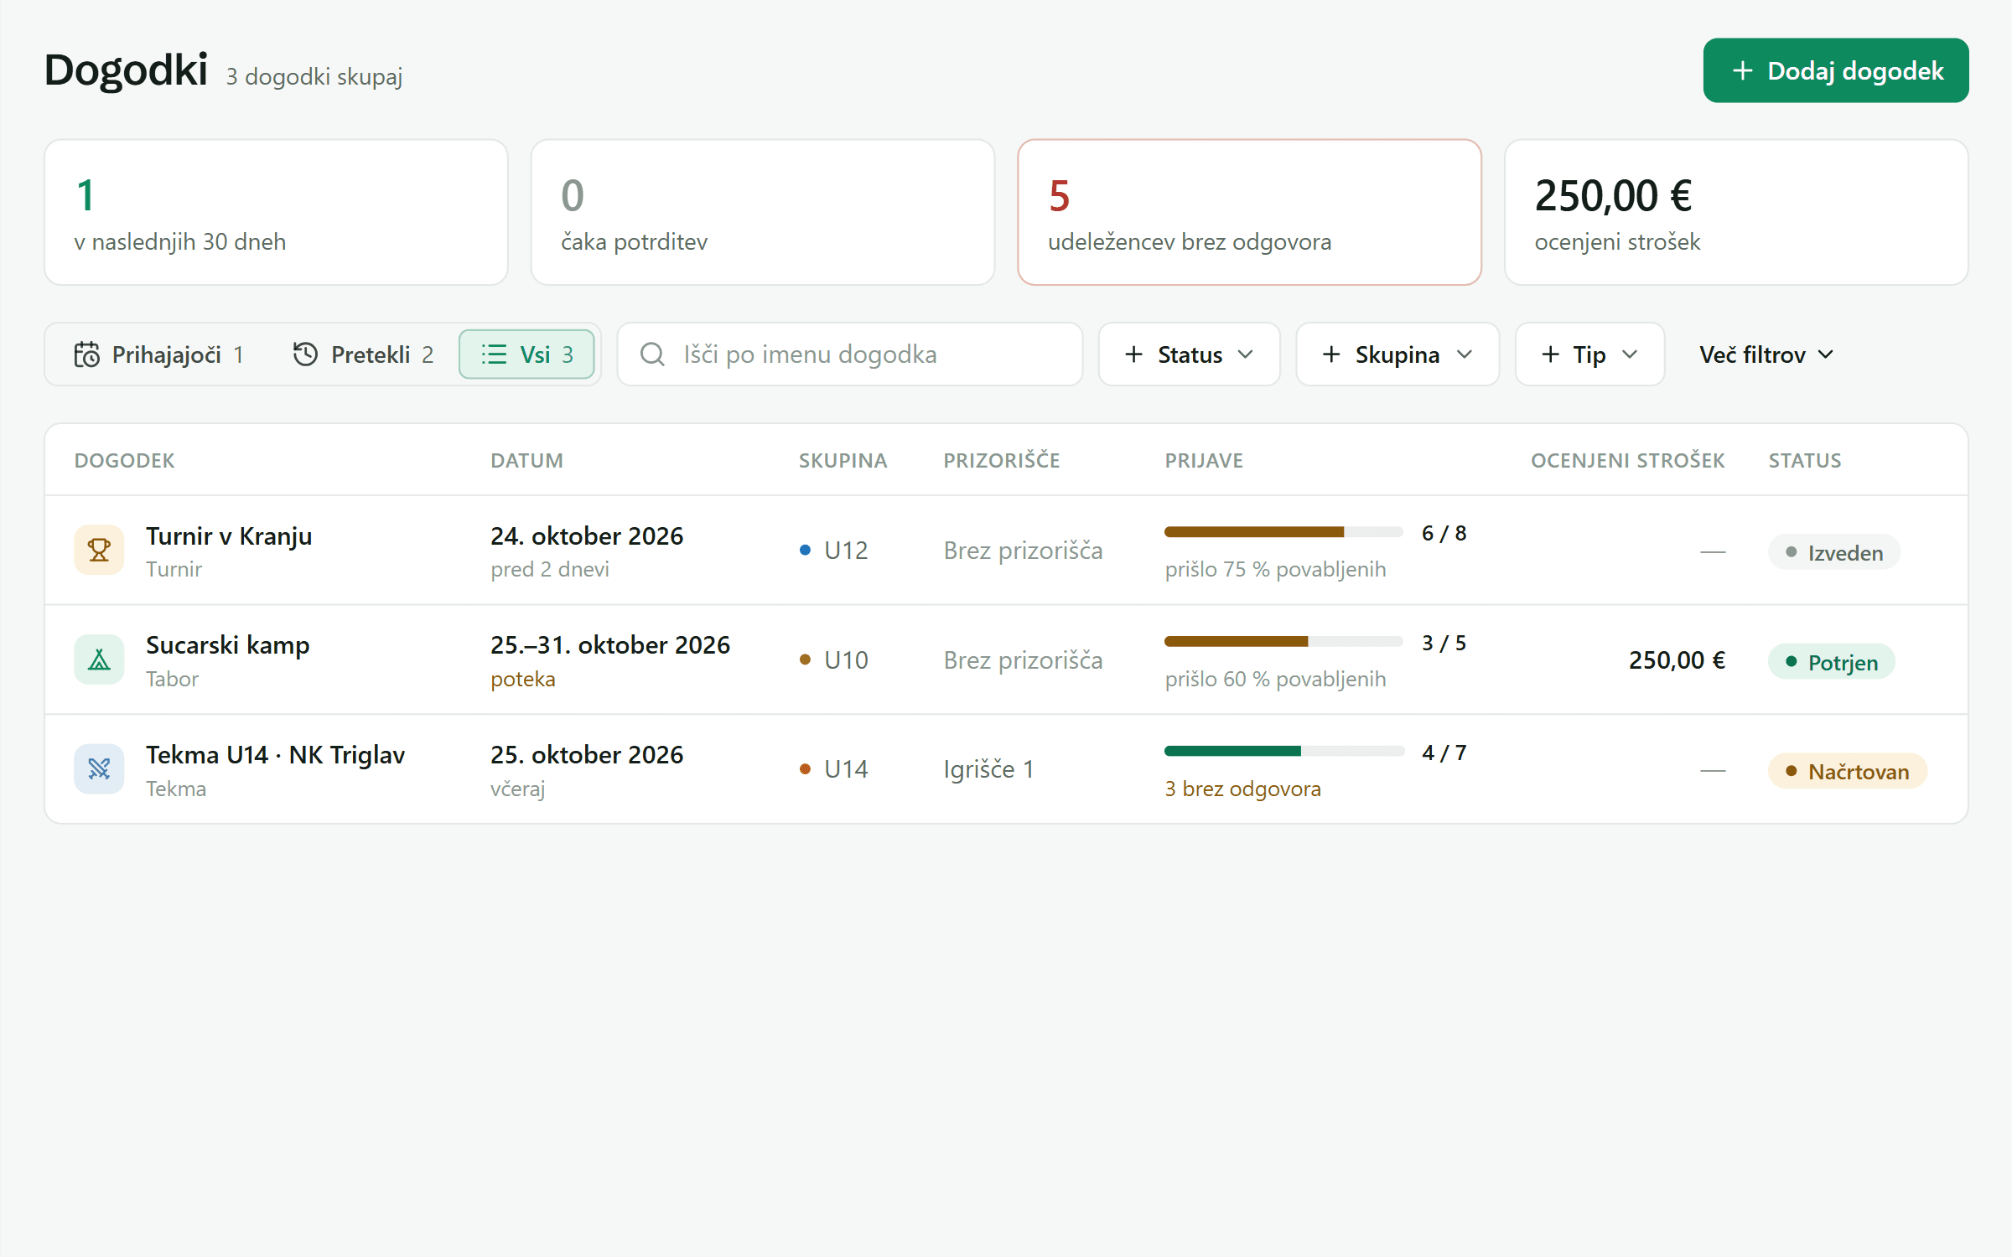Click the Izveden status badge
This screenshot has height=1257, width=2012.
tap(1834, 553)
